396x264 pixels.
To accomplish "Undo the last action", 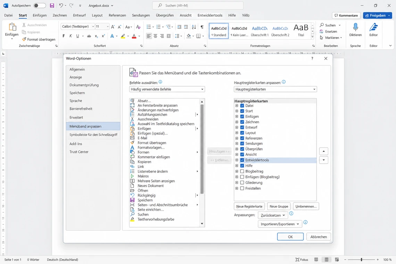I will [x=61, y=5].
